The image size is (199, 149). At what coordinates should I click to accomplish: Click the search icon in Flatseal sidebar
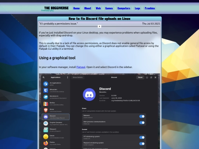pos(43,77)
